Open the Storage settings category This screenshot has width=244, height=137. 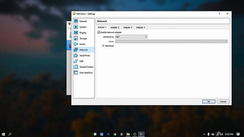point(83,38)
